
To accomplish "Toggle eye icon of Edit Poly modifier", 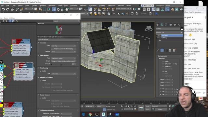I will click(158, 38).
